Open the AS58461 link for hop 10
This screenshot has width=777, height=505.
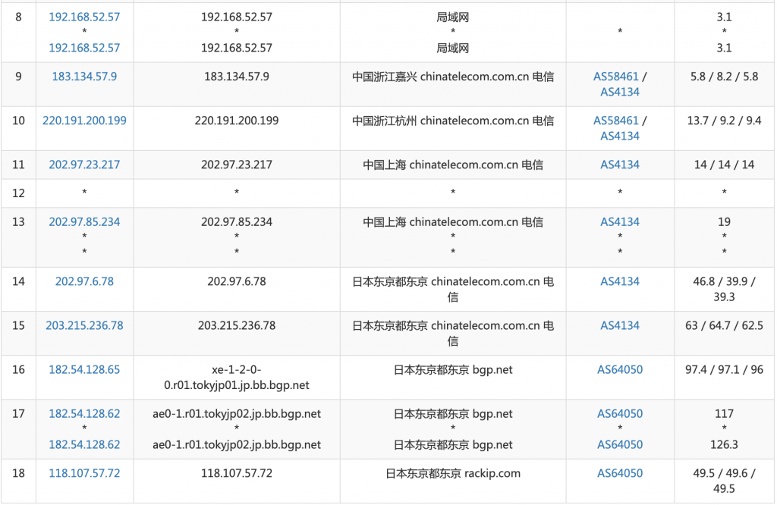point(617,120)
